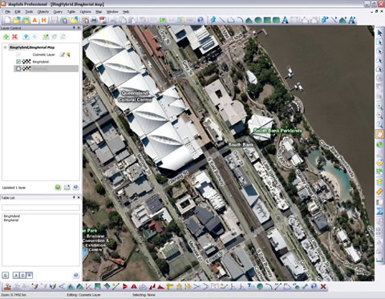
Task: Select the BingHybrid layer row
Action: [x=46, y=62]
